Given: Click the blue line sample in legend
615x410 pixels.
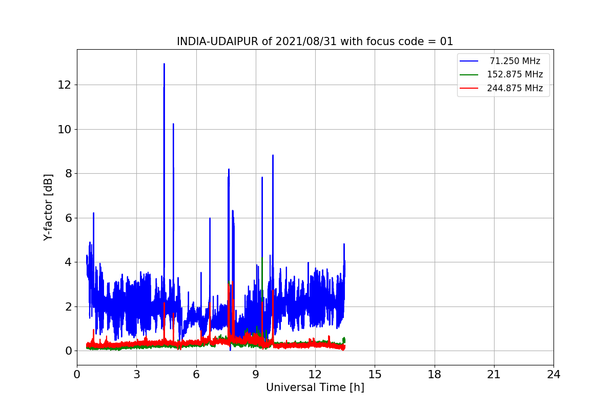Looking at the screenshot, I should click(469, 61).
